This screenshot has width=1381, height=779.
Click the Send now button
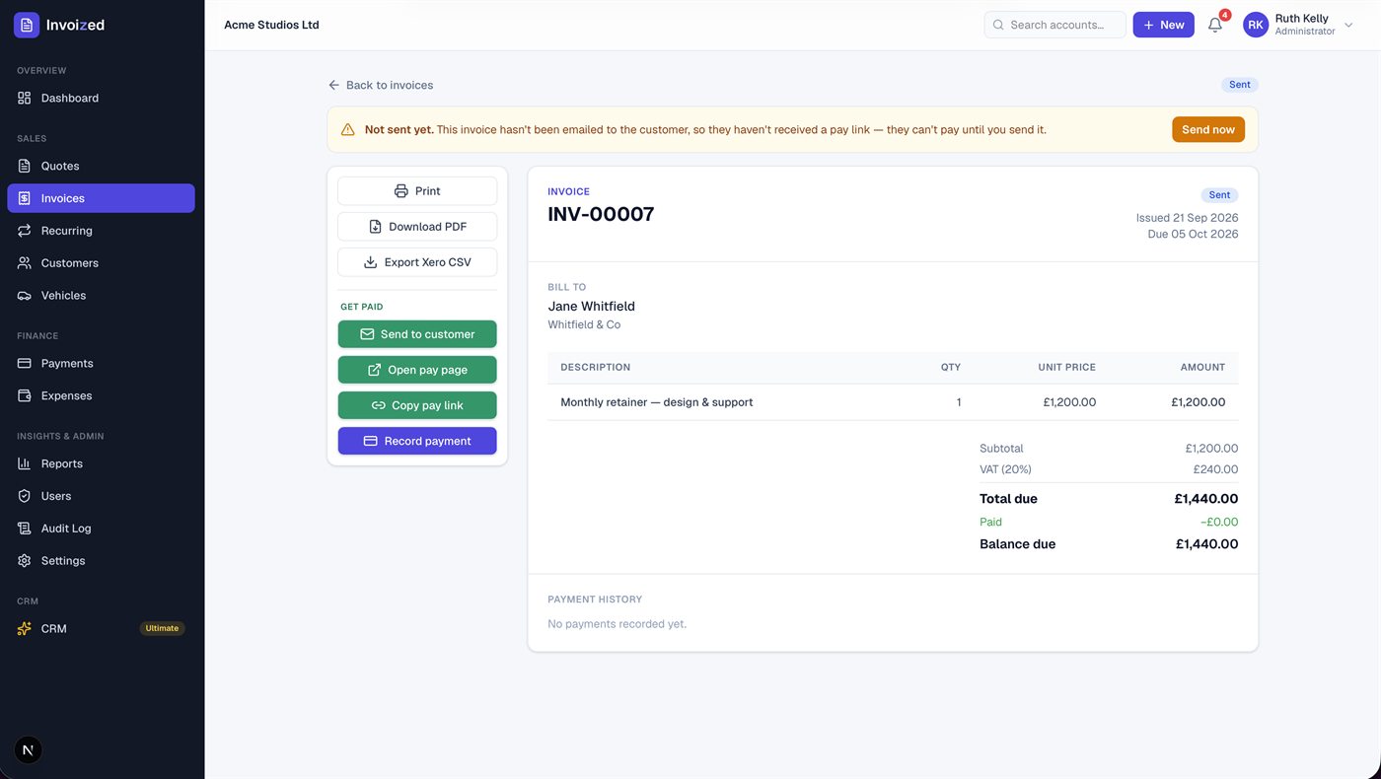(x=1208, y=129)
